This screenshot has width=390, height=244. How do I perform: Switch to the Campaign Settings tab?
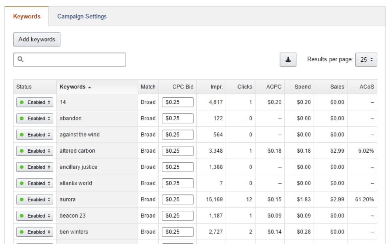[x=82, y=16]
